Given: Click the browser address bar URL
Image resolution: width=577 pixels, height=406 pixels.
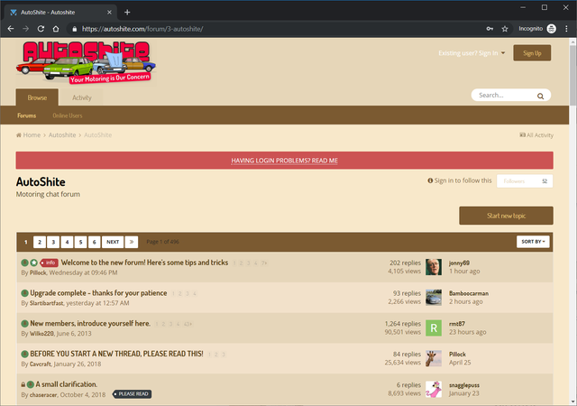Looking at the screenshot, I should point(142,29).
